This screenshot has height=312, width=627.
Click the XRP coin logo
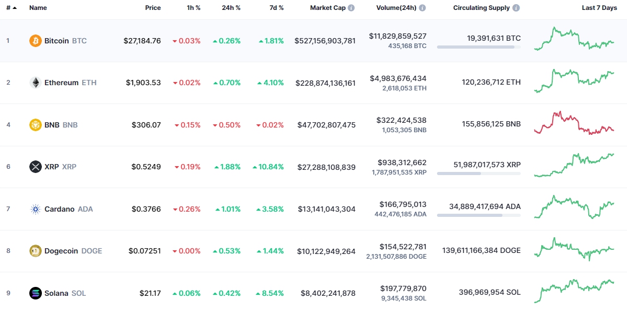(36, 167)
